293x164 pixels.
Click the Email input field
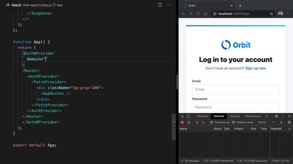point(236,89)
